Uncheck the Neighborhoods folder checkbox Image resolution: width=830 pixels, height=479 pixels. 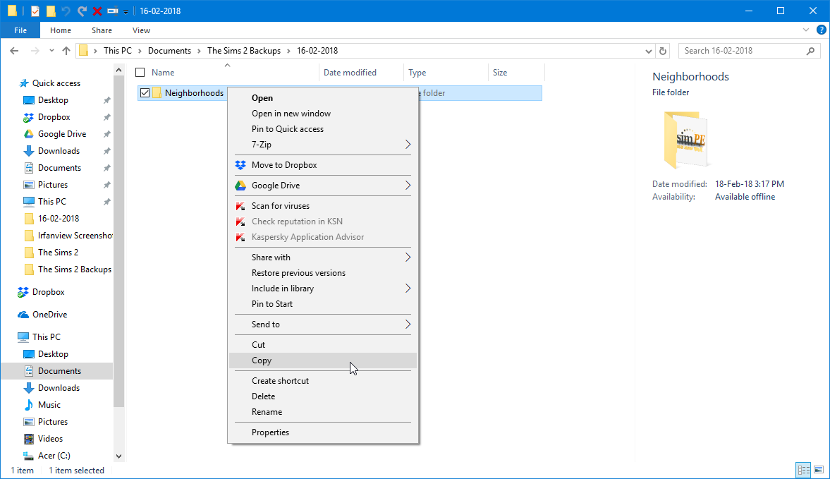tap(145, 93)
